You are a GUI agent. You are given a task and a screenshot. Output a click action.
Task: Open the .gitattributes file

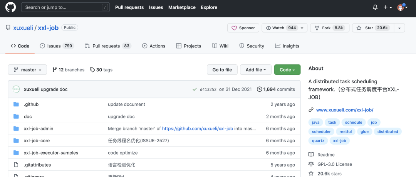[x=37, y=165]
